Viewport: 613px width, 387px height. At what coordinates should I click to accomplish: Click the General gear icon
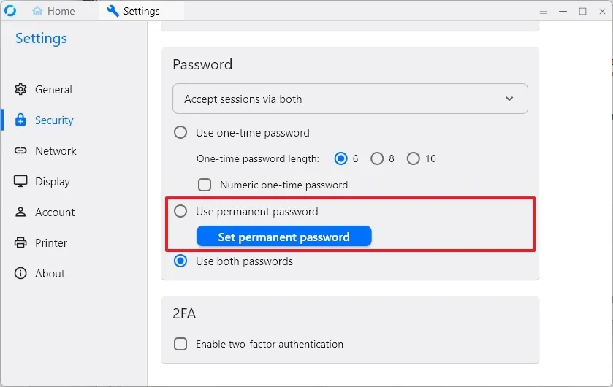tap(20, 90)
